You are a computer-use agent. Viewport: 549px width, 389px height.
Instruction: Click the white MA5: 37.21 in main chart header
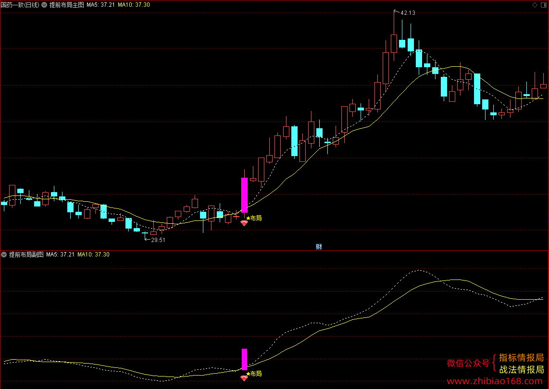coord(101,5)
